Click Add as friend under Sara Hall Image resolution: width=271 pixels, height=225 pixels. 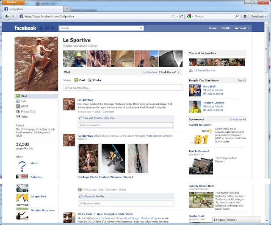(x=215, y=94)
